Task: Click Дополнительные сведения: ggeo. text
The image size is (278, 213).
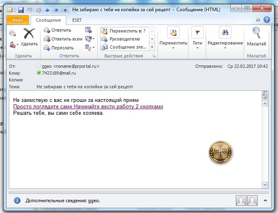Action: coord(63,201)
